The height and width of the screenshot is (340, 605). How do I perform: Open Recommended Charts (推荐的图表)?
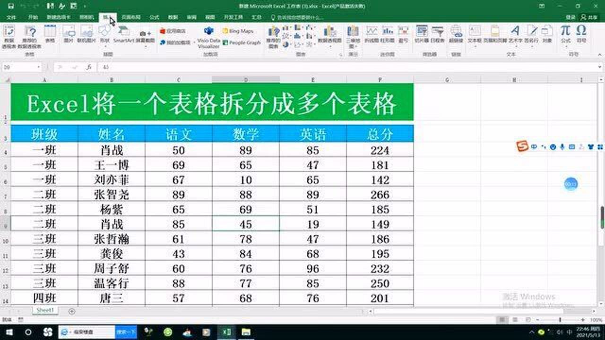[273, 37]
